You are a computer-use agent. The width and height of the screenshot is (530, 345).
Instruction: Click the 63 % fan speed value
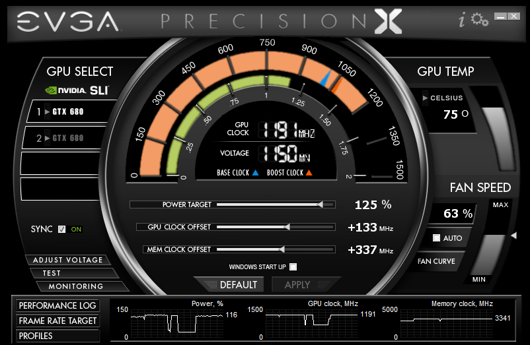458,214
